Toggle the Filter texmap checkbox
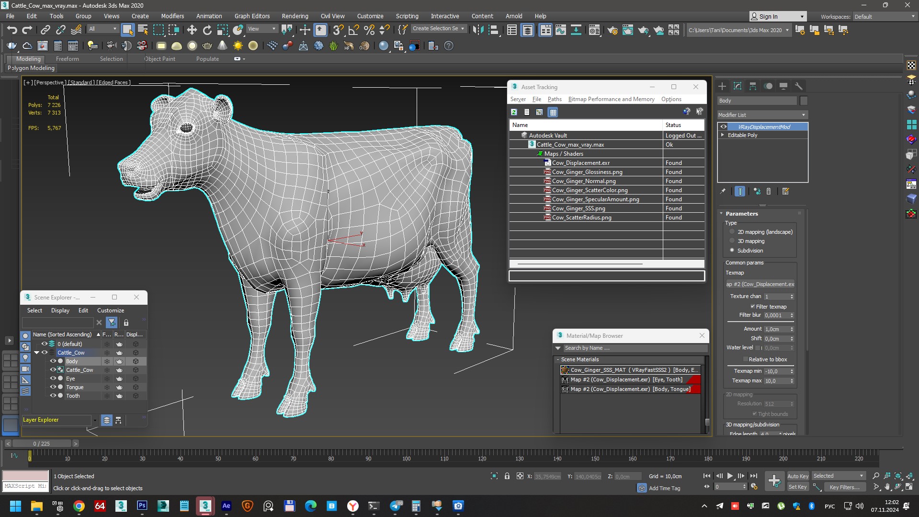 click(752, 307)
